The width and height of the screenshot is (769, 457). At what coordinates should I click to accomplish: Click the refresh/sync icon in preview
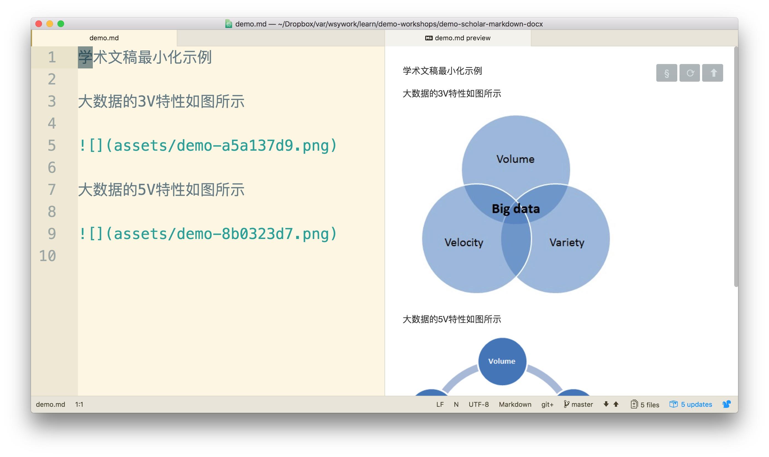(689, 73)
